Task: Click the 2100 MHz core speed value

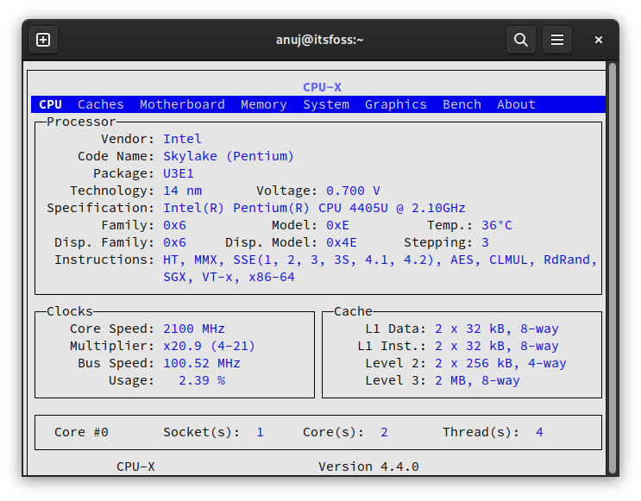Action: [194, 329]
